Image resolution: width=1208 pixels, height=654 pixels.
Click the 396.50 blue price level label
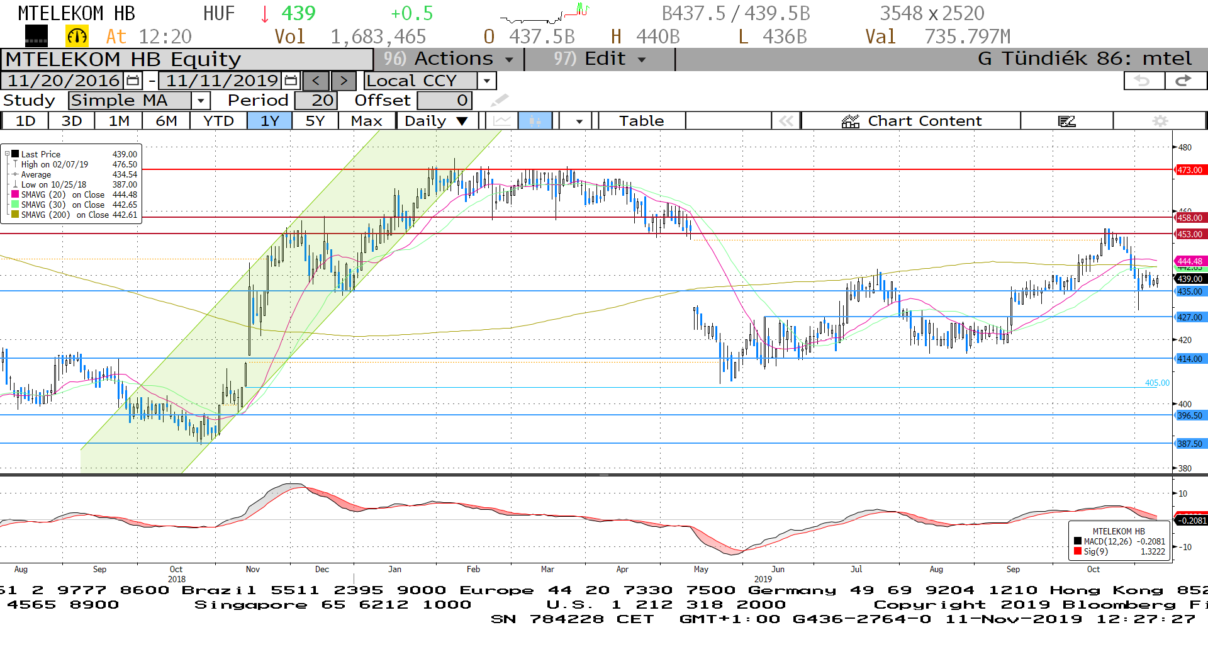tap(1190, 415)
